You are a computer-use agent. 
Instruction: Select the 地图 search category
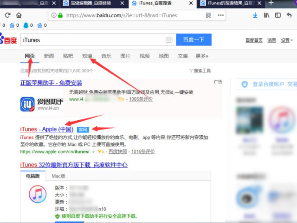[164, 56]
